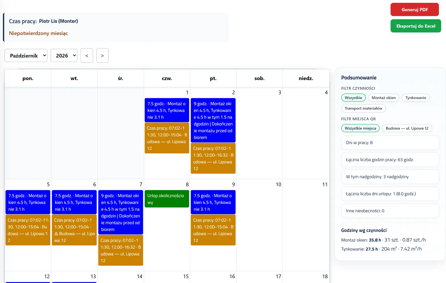This screenshot has height=283, width=446.
Task: Open the 9 godz. entry on October 7
Action: [120, 212]
